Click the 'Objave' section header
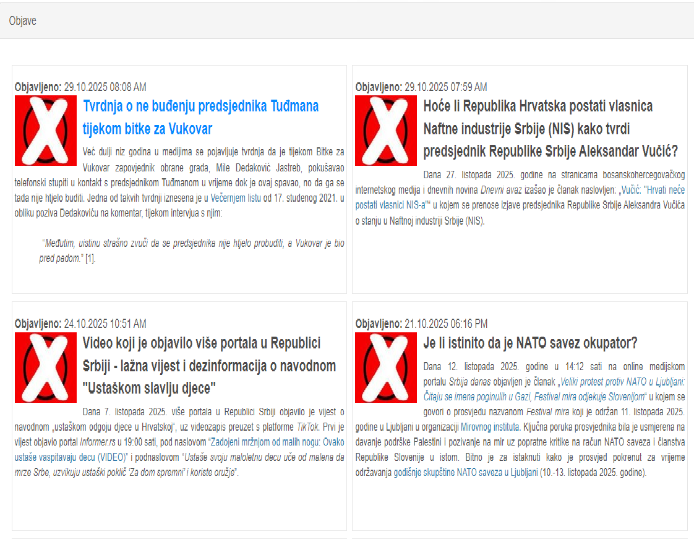The width and height of the screenshot is (694, 539). click(23, 21)
